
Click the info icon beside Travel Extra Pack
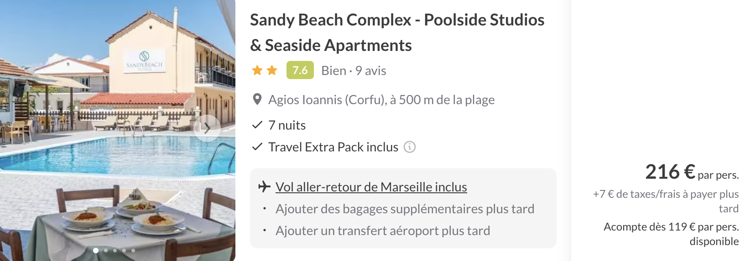pyautogui.click(x=410, y=147)
